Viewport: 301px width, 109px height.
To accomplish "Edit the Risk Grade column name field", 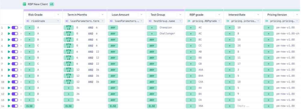I will (x=41, y=14).
